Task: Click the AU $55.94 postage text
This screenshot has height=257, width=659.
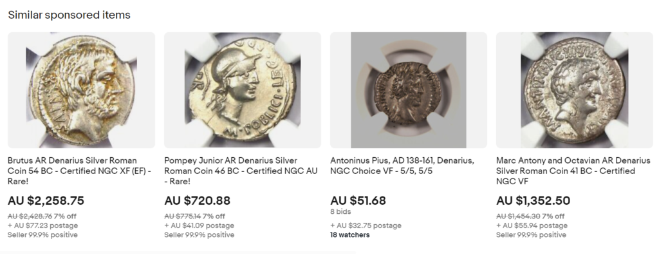Action: coord(532,225)
